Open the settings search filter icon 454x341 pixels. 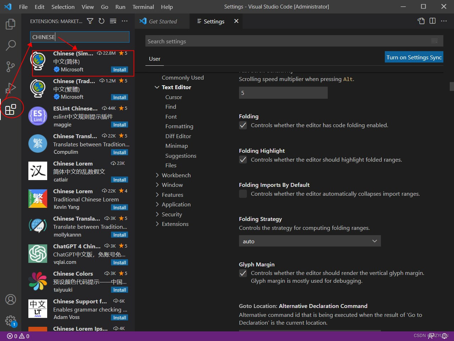pos(434,41)
